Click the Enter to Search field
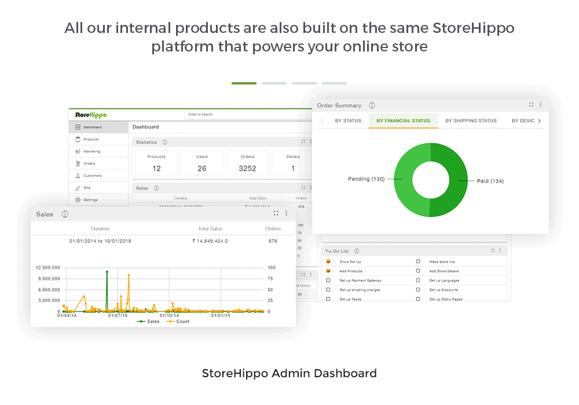579x405 pixels. [x=248, y=115]
